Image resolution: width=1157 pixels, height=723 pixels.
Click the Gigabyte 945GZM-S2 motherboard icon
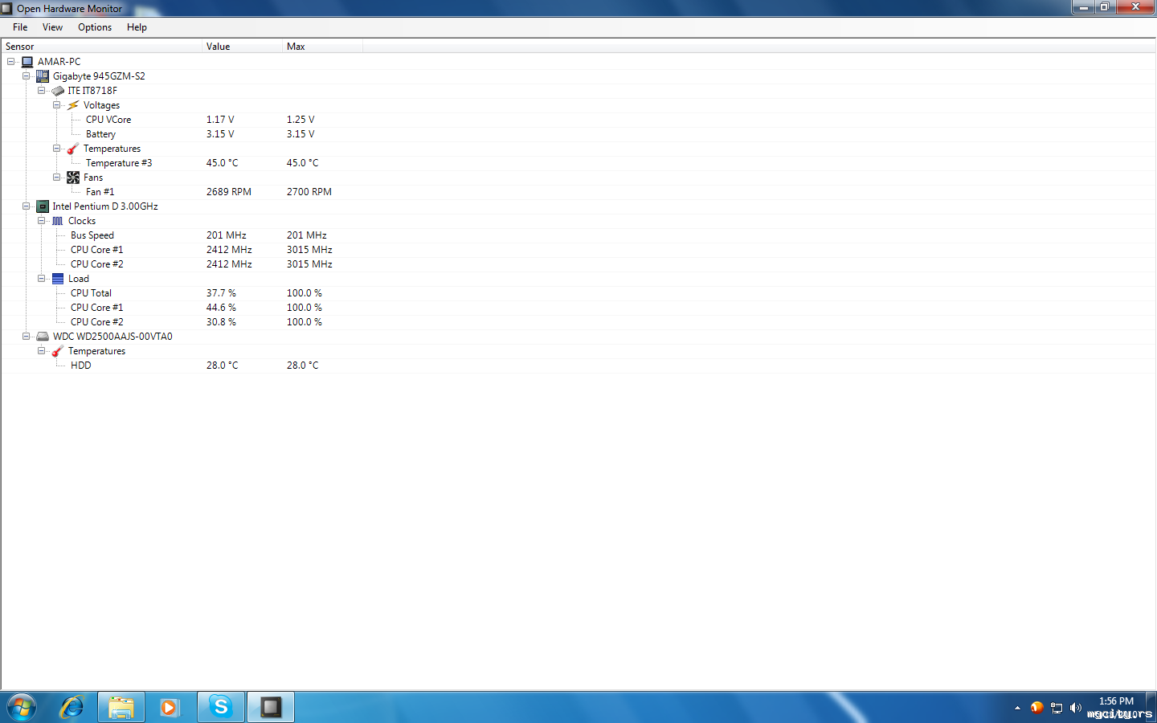pos(43,76)
